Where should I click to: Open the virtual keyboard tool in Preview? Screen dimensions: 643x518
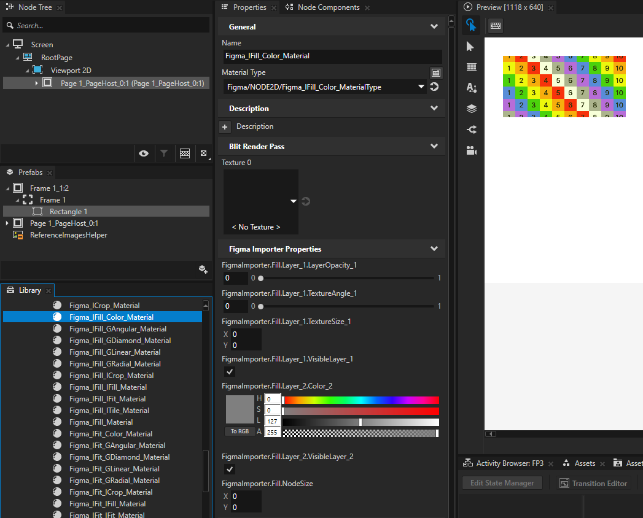tap(495, 26)
